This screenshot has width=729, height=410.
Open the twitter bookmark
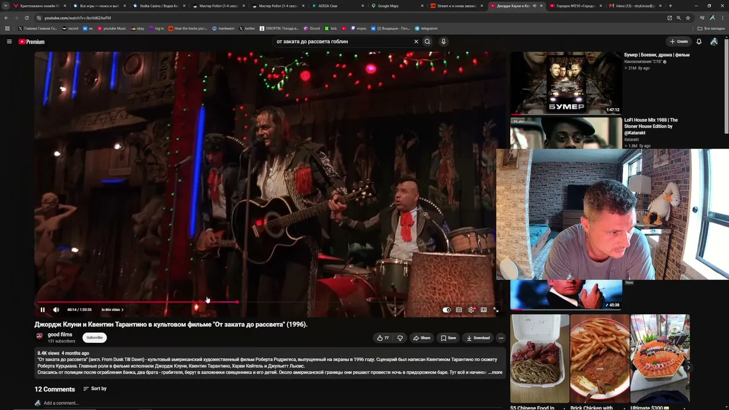[247, 28]
